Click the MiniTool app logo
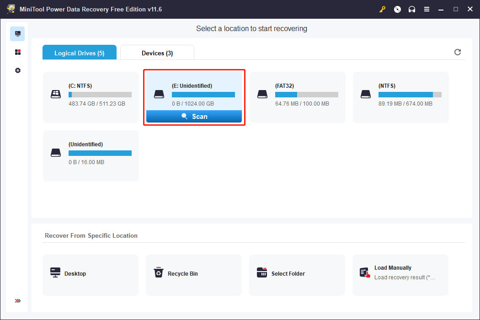 tap(11, 9)
